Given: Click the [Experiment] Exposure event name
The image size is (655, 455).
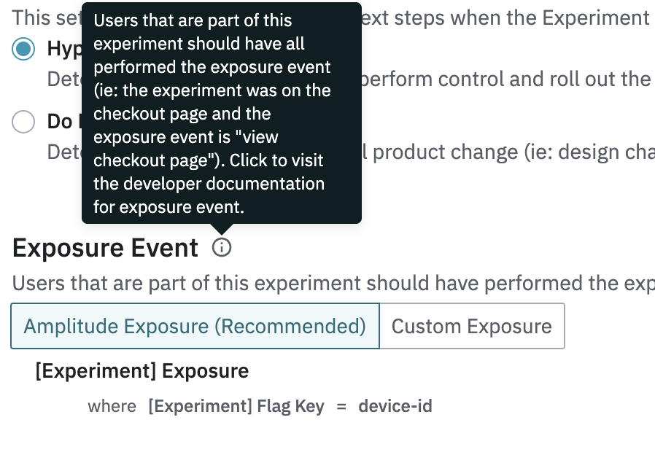Looking at the screenshot, I should [142, 370].
